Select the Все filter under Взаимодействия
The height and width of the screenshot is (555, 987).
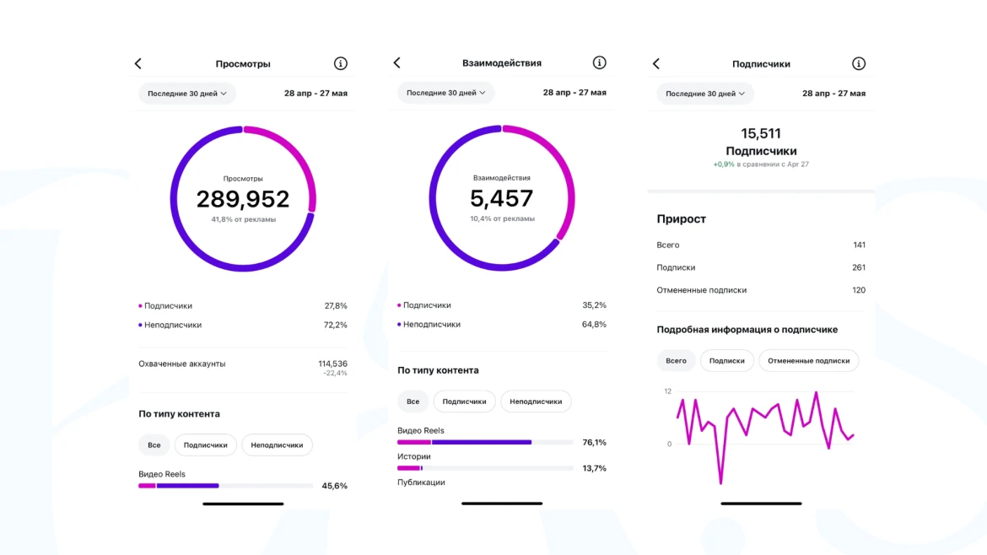click(413, 401)
